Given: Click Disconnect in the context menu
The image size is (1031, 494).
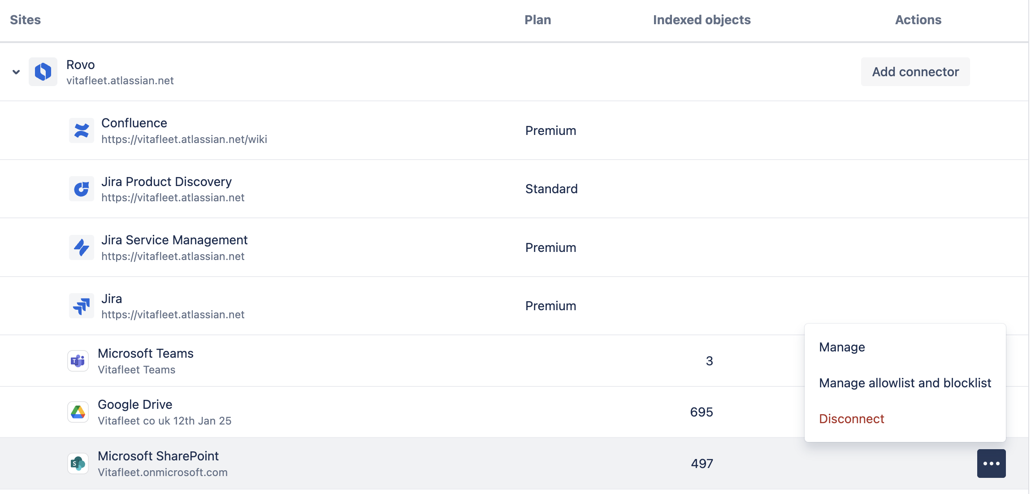Looking at the screenshot, I should click(851, 419).
